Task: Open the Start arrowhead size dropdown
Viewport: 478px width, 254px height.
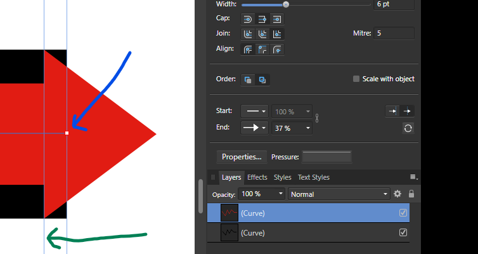Action: pyautogui.click(x=292, y=111)
